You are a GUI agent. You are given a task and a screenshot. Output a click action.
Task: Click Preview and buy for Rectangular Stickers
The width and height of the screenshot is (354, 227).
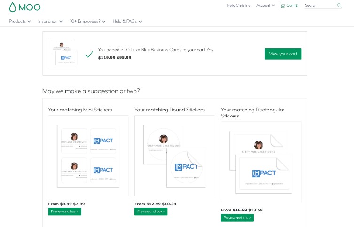[237, 218]
